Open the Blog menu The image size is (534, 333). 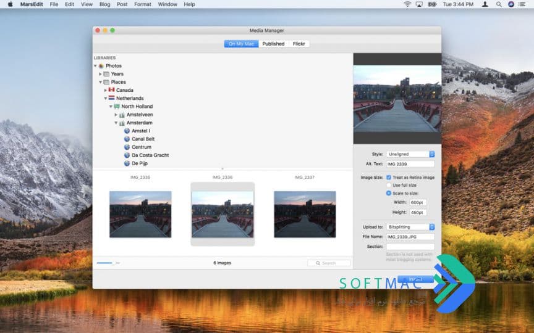pos(104,4)
